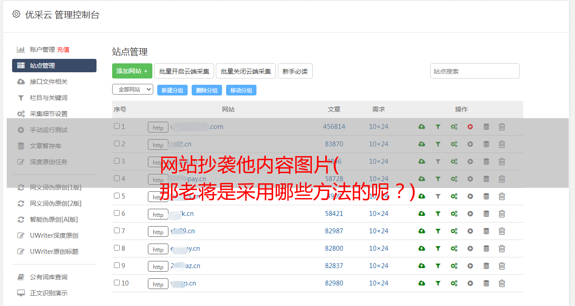Image resolution: width=575 pixels, height=306 pixels.
Task: Open 接口文件相关 in the sidebar
Action: tap(49, 82)
